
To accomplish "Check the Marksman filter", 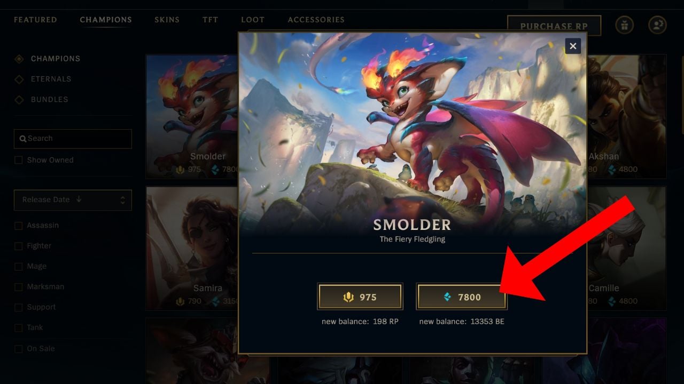I will (x=19, y=287).
